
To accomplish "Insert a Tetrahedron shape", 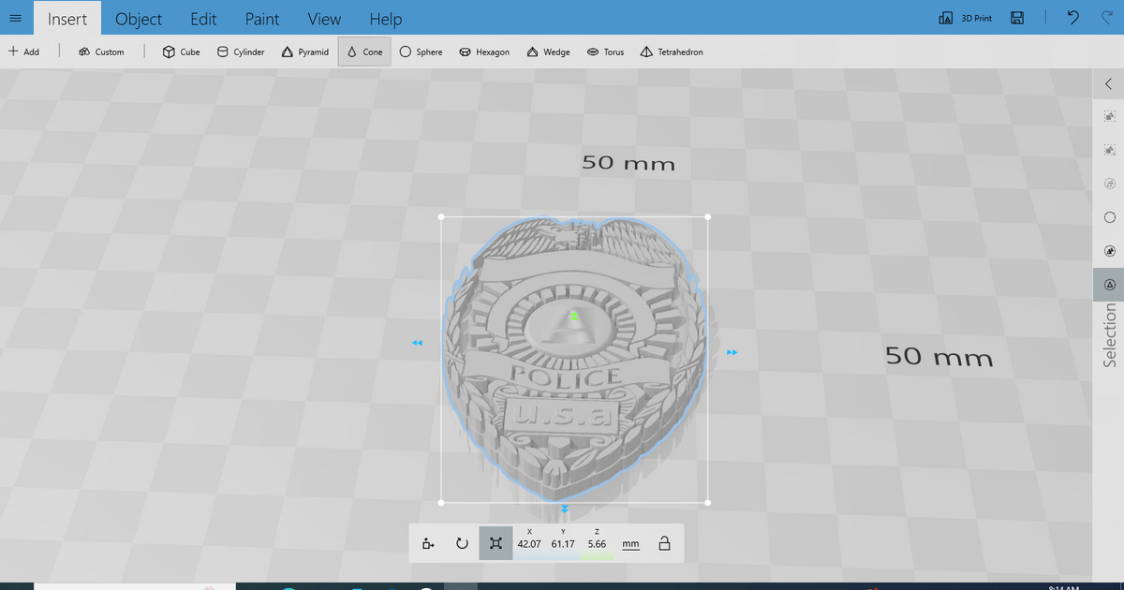I will [672, 52].
